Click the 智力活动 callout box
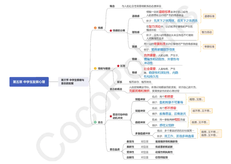Screen dimensions: 231x164 click(207, 32)
